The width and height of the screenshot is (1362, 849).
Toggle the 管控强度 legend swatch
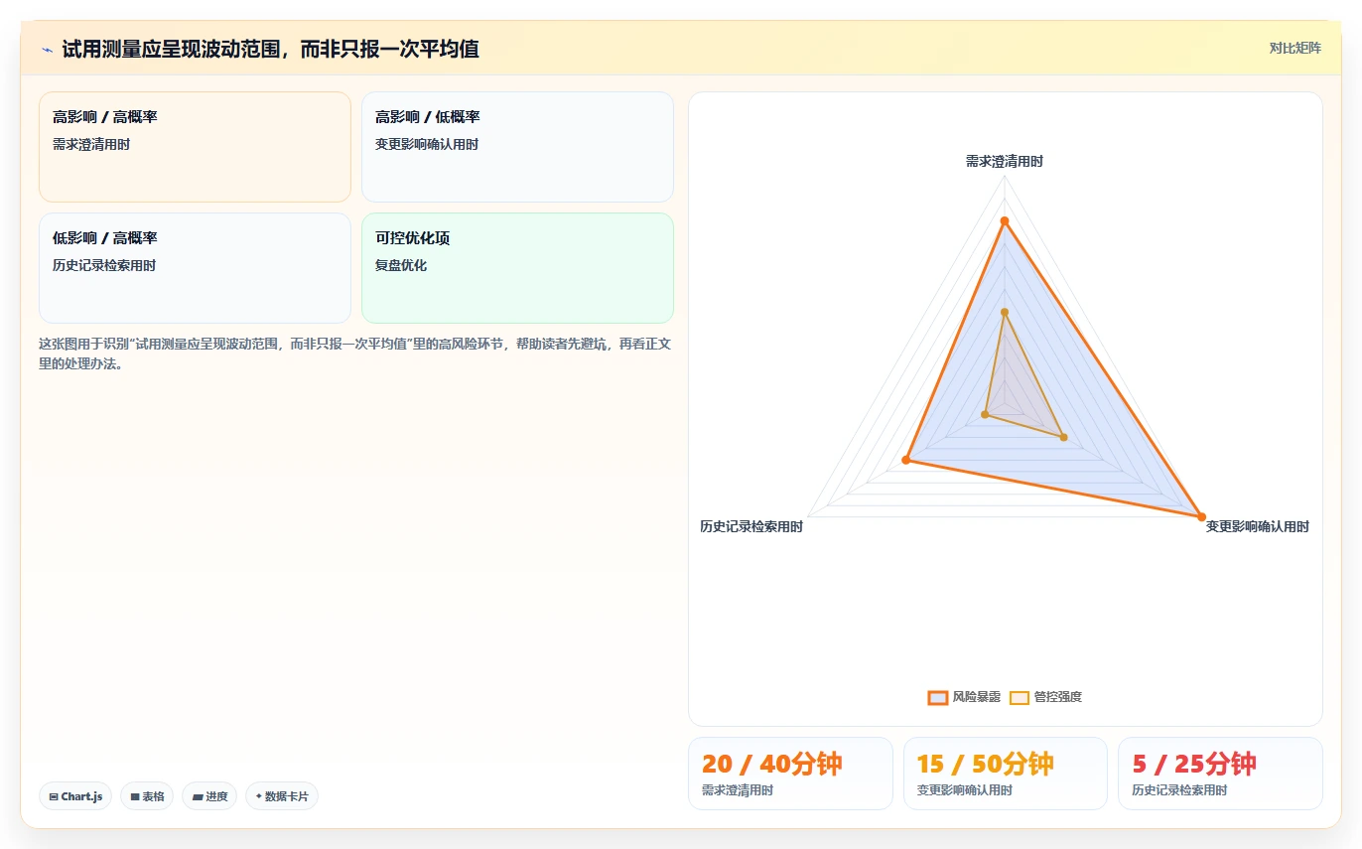tap(1020, 697)
